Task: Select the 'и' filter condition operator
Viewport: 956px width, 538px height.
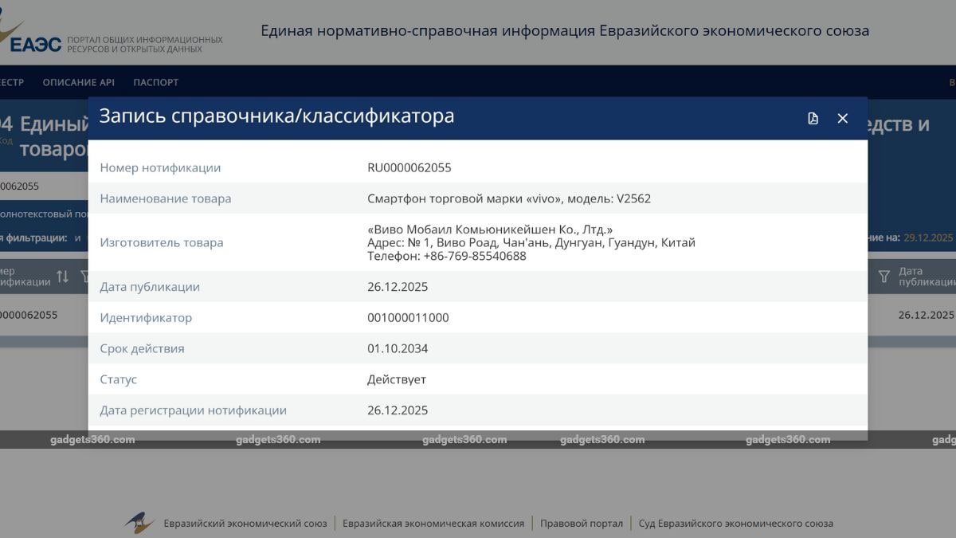Action: point(77,238)
